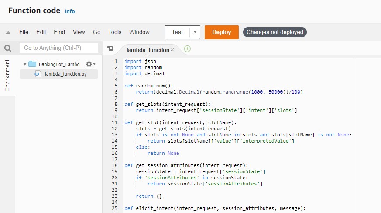Click line number 24 in gutter
The height and width of the screenshot is (213, 381).
tap(115, 202)
